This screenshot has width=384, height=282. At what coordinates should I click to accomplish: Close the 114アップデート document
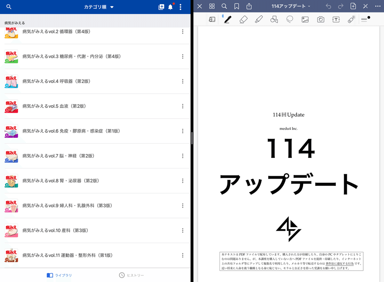[200, 6]
